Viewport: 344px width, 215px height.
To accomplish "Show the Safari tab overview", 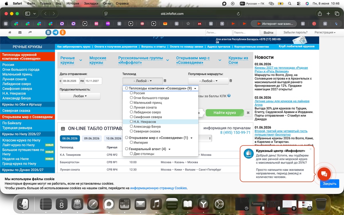I will pyautogui.click(x=337, y=13).
